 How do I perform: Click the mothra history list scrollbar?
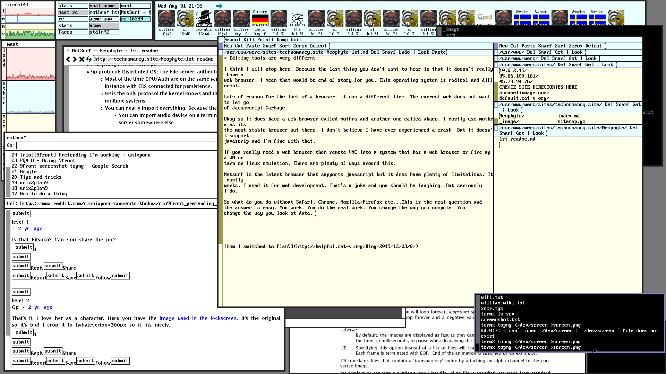tap(8, 174)
